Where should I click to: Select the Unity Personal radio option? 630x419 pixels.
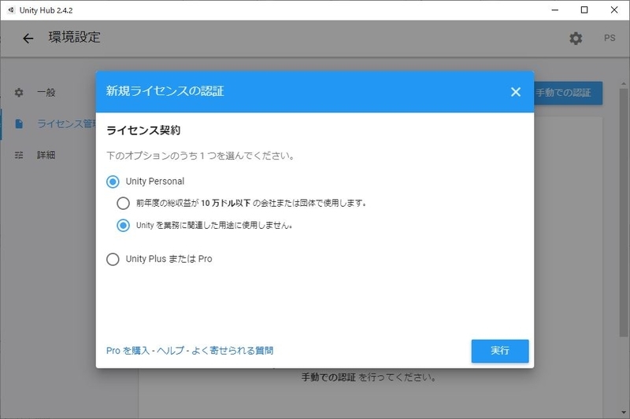pyautogui.click(x=113, y=182)
